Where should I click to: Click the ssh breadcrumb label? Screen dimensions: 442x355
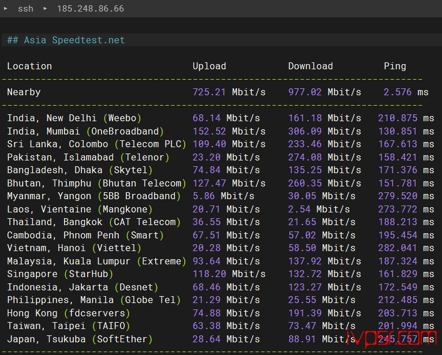tap(25, 9)
